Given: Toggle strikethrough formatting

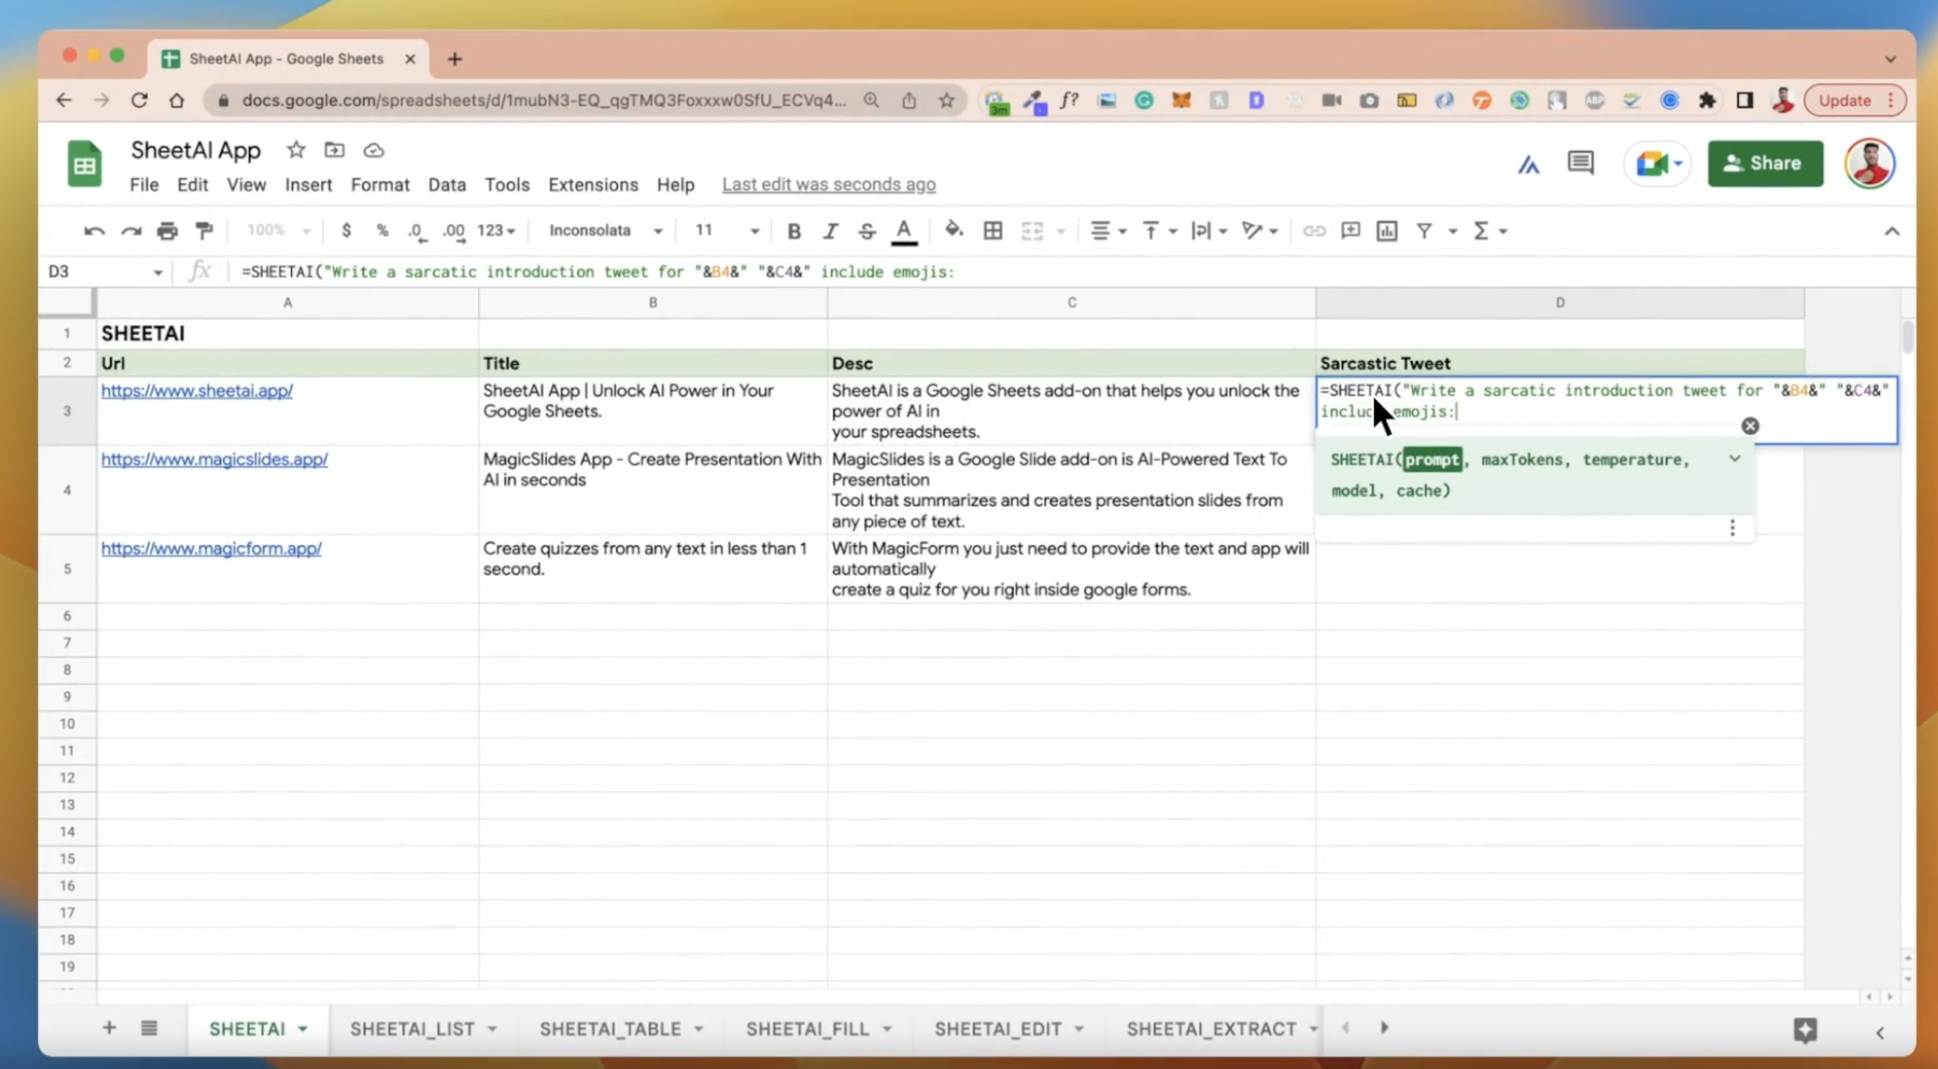Looking at the screenshot, I should 867,231.
